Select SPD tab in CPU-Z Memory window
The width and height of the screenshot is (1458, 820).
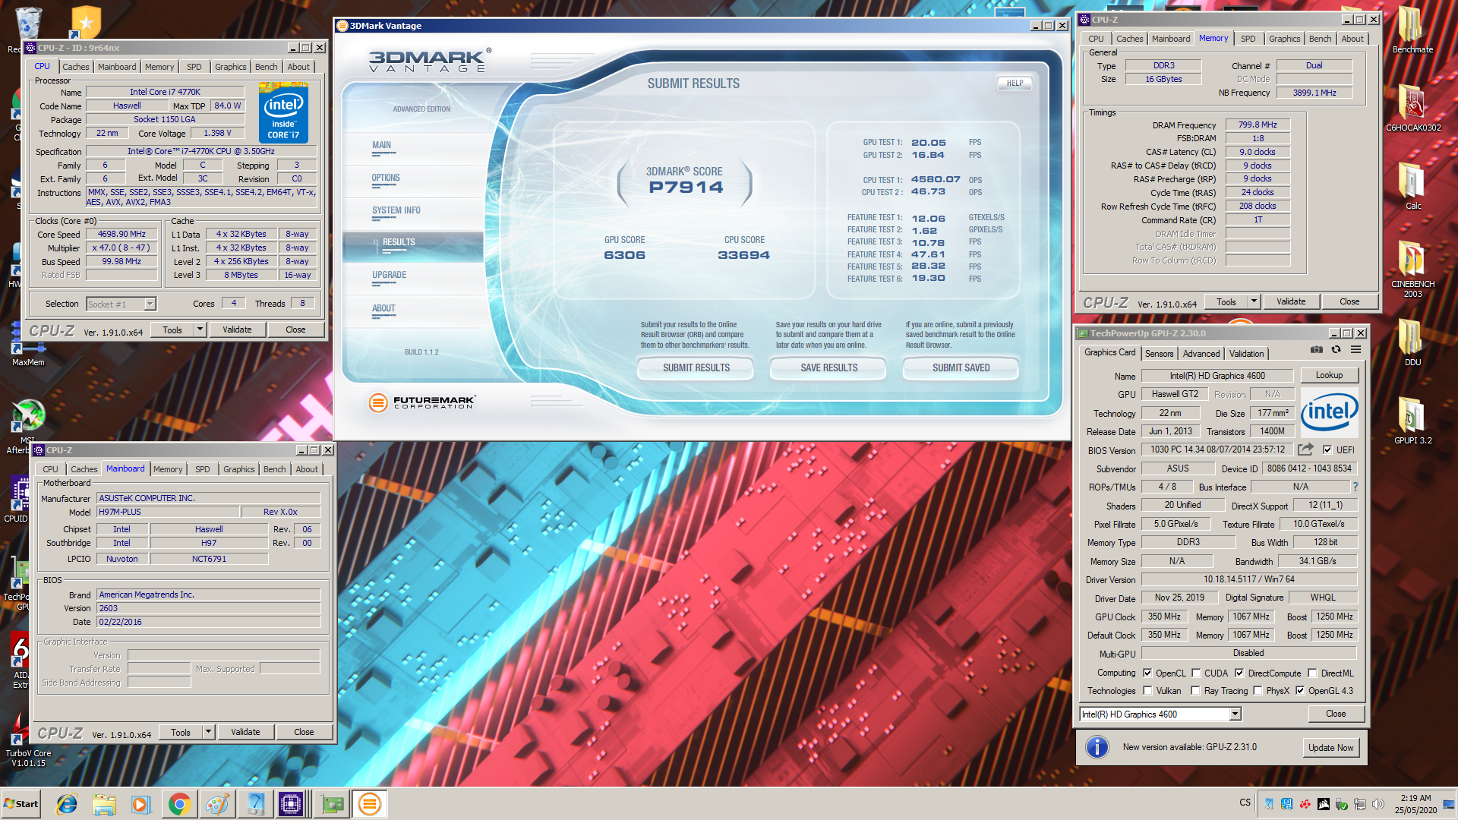tap(1248, 39)
